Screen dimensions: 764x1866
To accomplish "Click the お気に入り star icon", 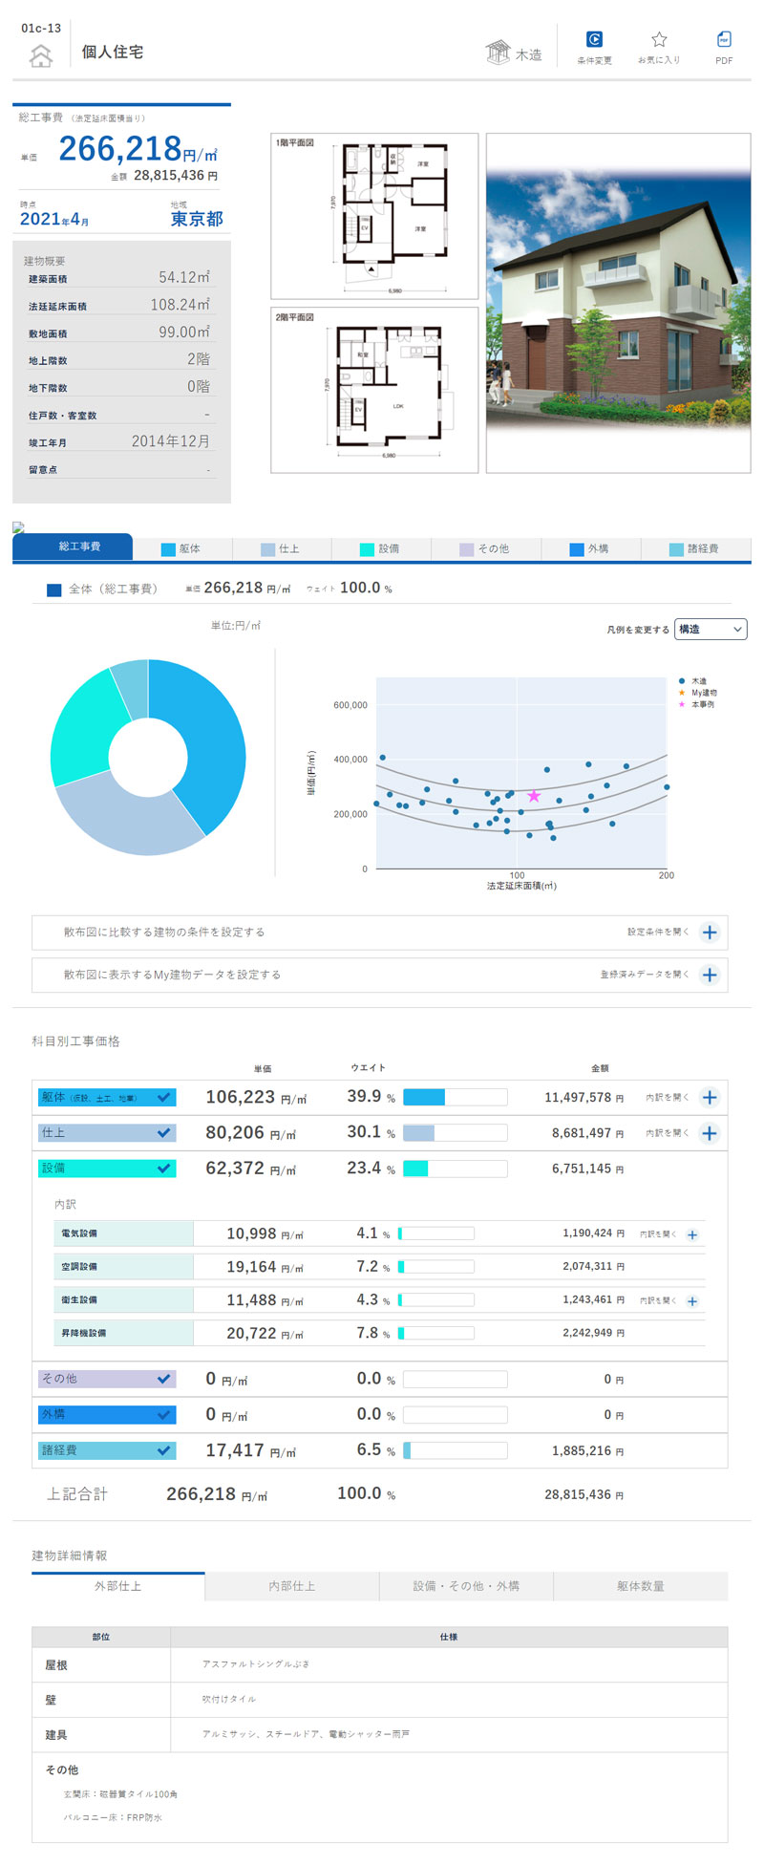I will [659, 40].
